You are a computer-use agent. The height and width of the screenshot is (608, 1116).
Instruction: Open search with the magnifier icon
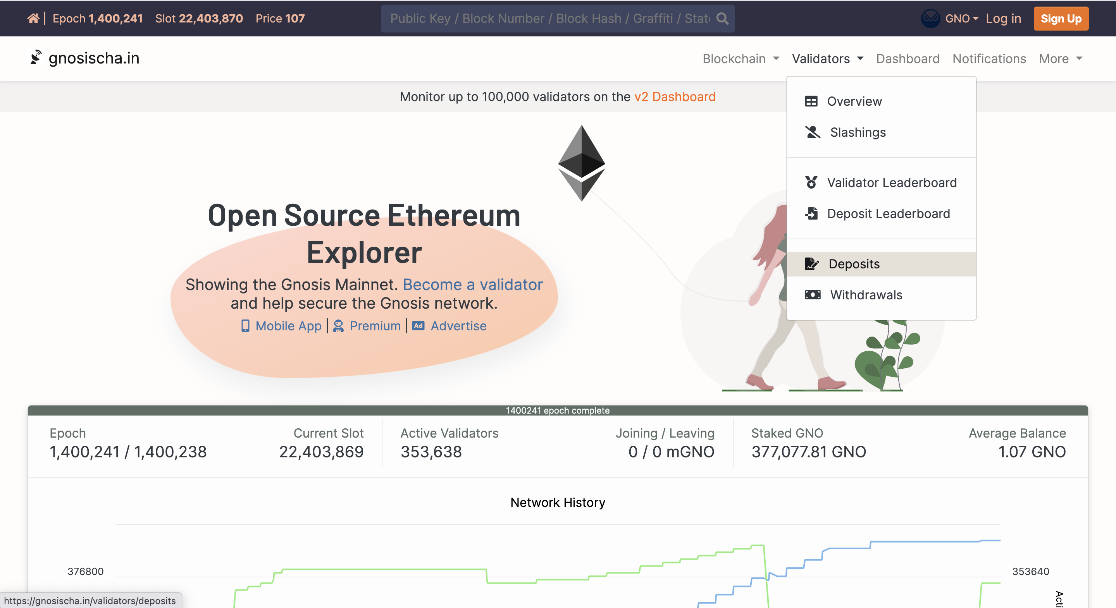[722, 18]
